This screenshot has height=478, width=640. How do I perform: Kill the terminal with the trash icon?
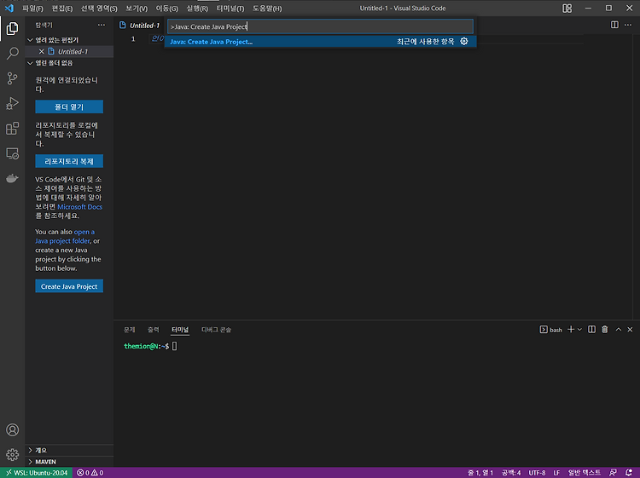coord(604,329)
